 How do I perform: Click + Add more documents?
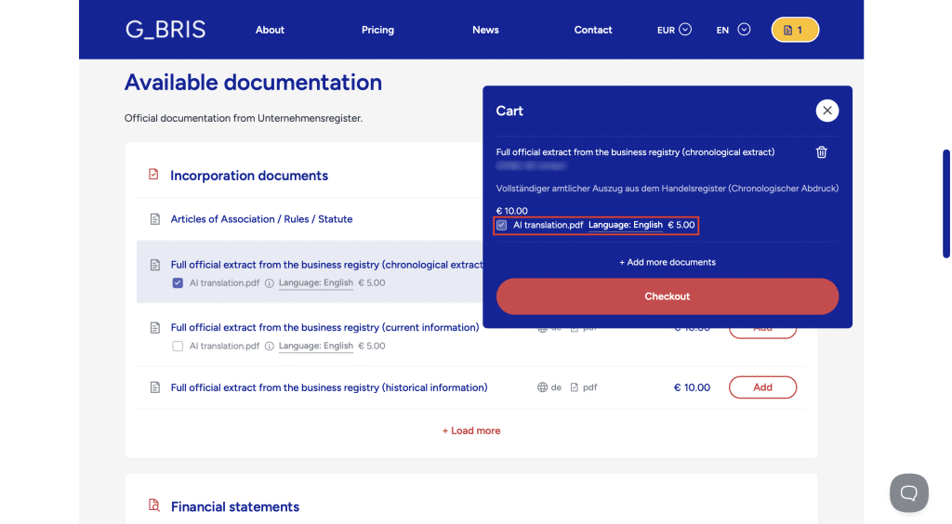pyautogui.click(x=668, y=262)
